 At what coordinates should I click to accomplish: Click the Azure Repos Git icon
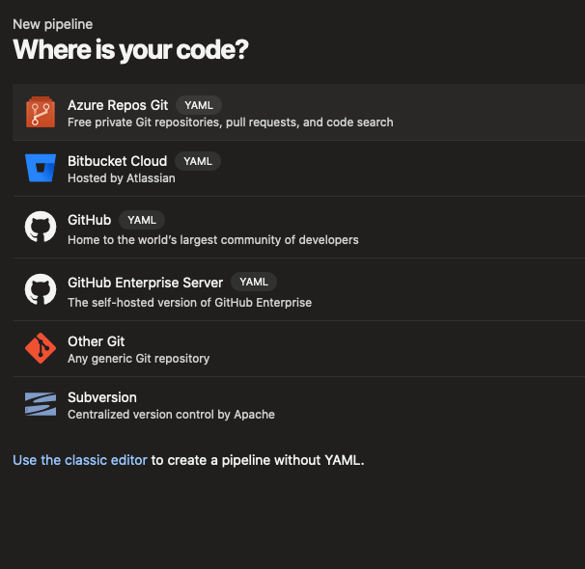point(40,113)
